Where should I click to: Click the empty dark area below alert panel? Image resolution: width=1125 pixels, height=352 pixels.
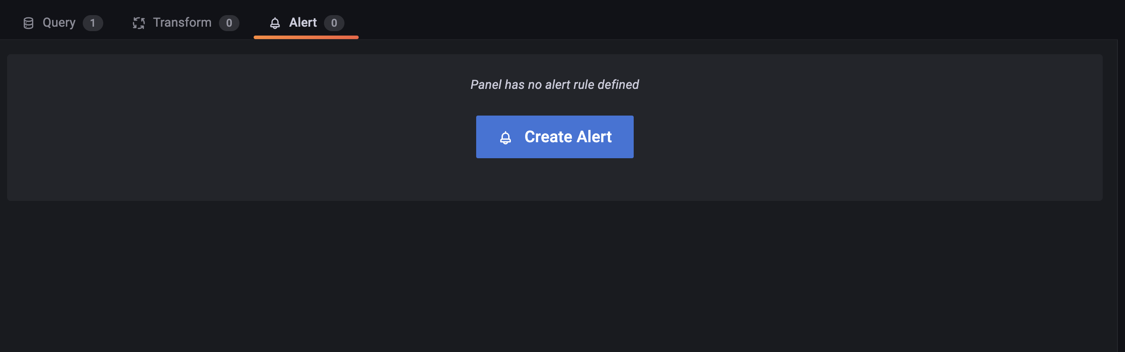pos(554,276)
